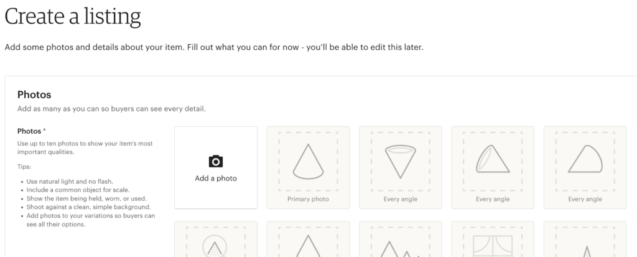This screenshot has height=257, width=637.
Task: Click the tilted cone icon with visible base
Action: pos(493,159)
